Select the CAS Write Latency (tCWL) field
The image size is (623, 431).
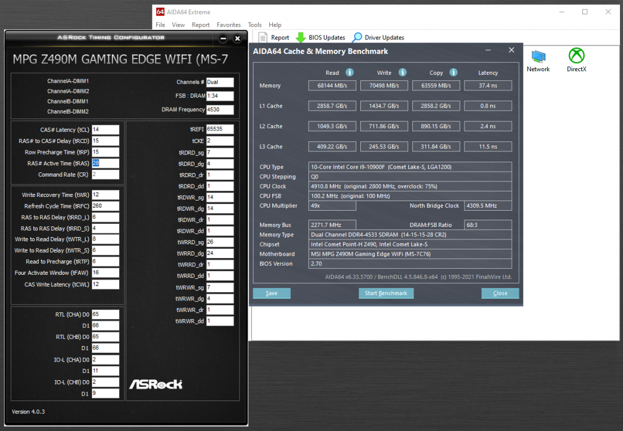point(105,284)
